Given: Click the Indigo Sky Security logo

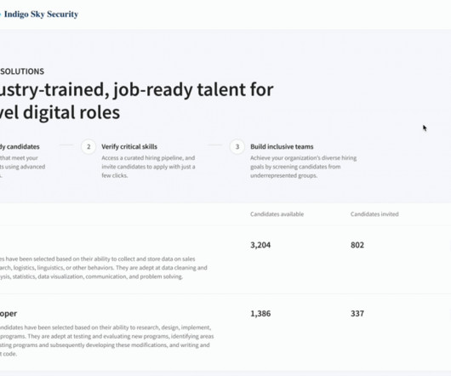Looking at the screenshot, I should [x=39, y=14].
